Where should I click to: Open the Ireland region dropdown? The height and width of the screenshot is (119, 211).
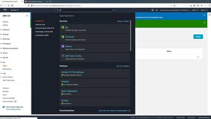pos(195,10)
